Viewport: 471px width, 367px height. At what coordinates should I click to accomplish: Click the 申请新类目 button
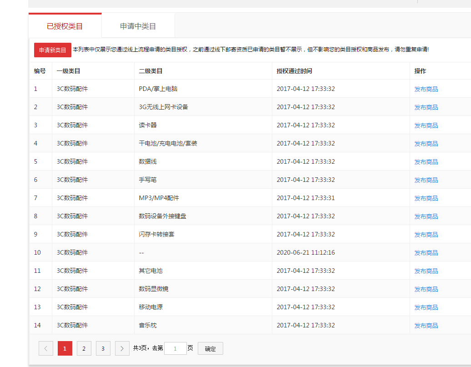point(52,50)
